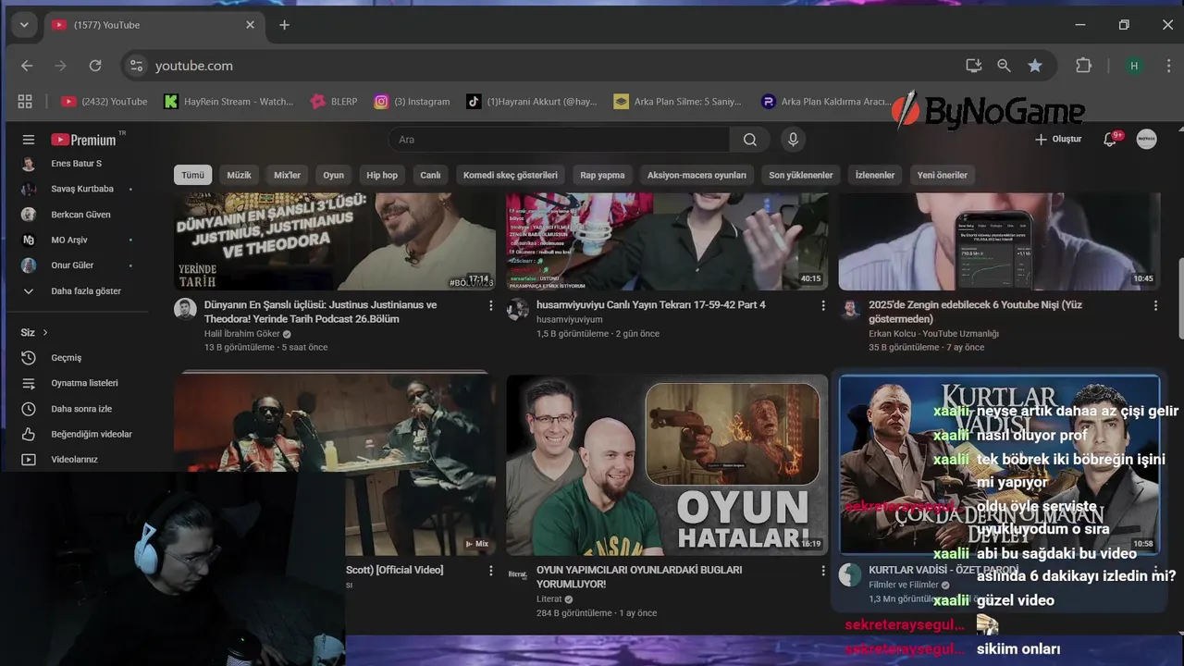The image size is (1184, 666).
Task: Open the YouTube hamburger guide menu
Action: coord(29,140)
